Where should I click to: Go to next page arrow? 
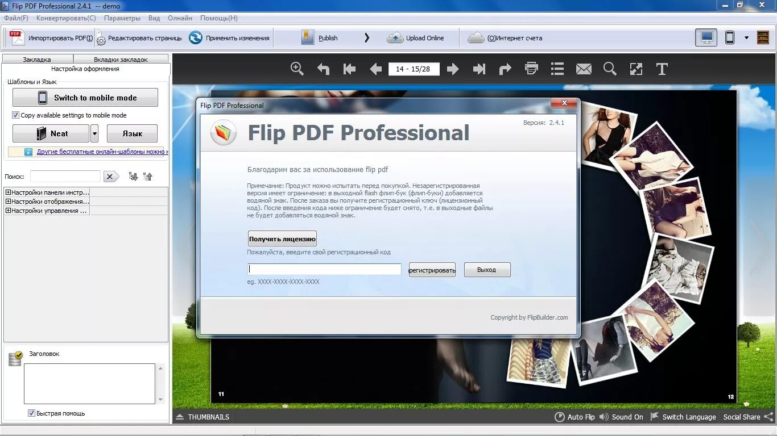[453, 69]
